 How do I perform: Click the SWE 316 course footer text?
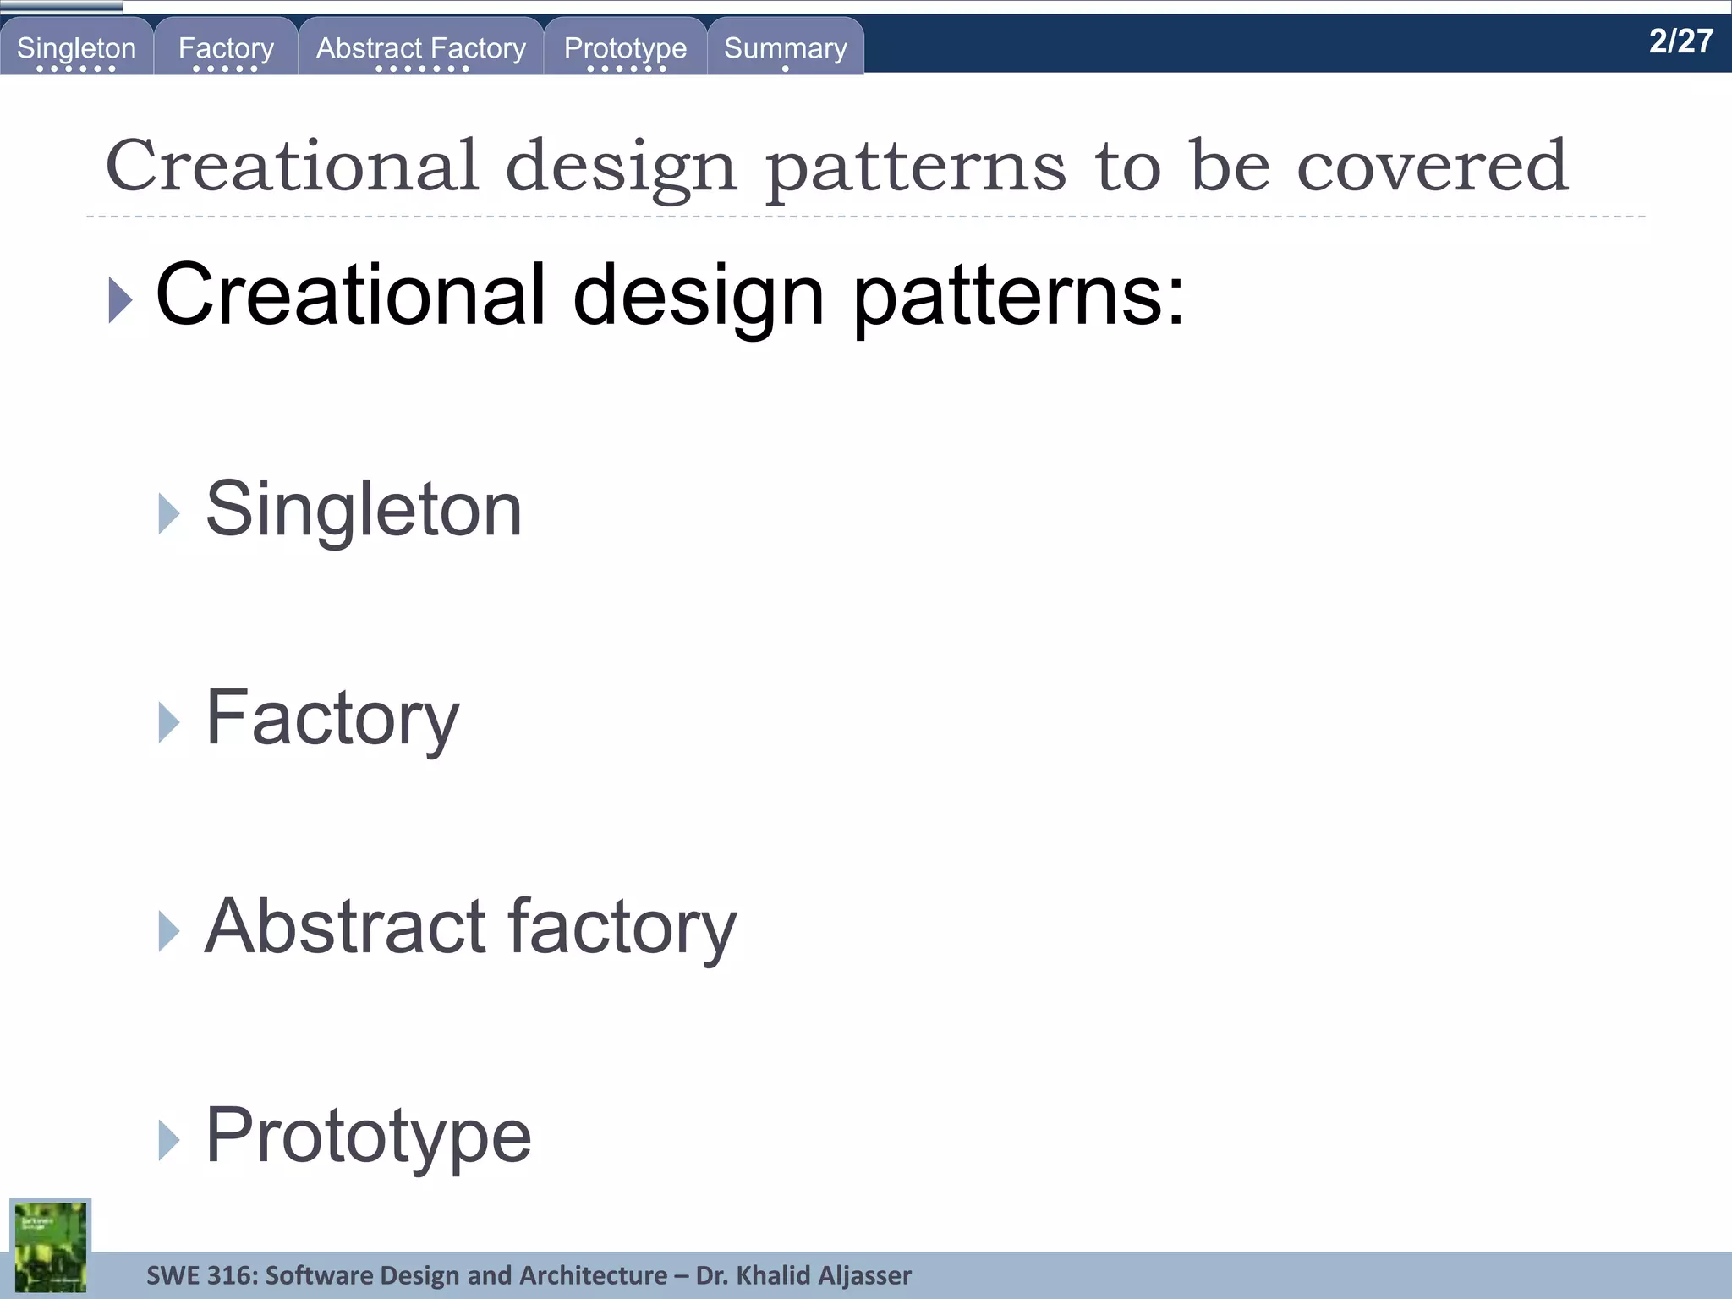529,1275
